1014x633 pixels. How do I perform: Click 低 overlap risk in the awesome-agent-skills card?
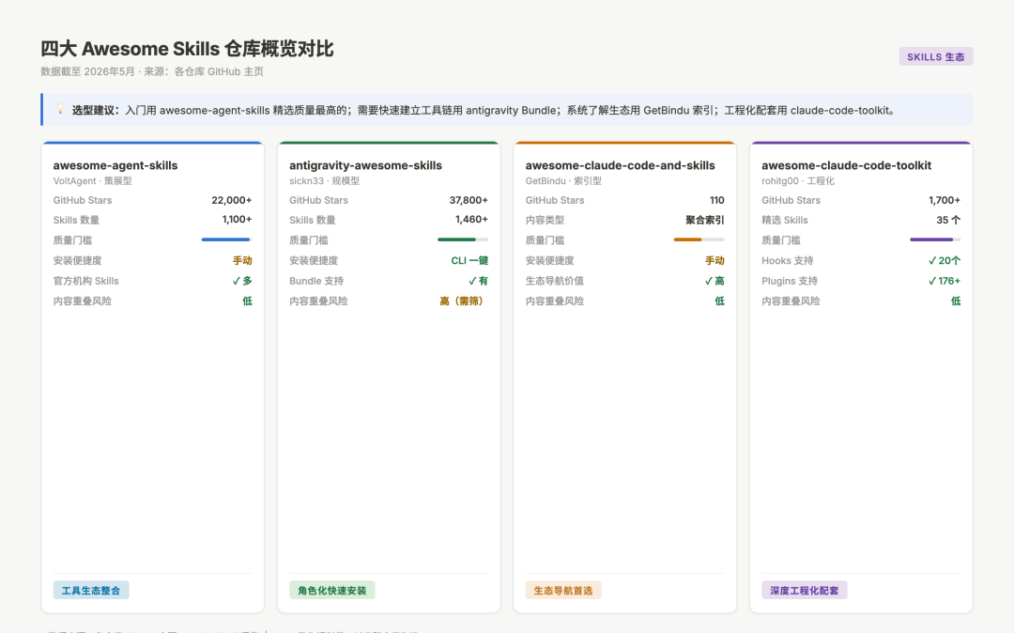coord(247,301)
